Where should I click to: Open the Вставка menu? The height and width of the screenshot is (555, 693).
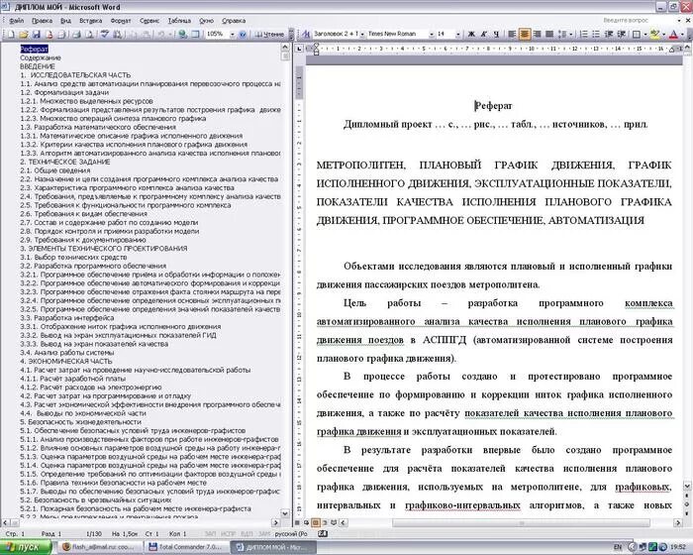pyautogui.click(x=91, y=21)
